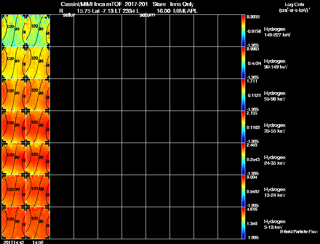This screenshot has width=320, height=244.
Task: Click the 'Log Cnts' color scale heading
Action: pos(294,4)
